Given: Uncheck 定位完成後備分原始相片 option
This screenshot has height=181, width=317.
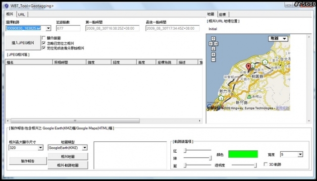Looking at the screenshot, I should click(44, 48).
